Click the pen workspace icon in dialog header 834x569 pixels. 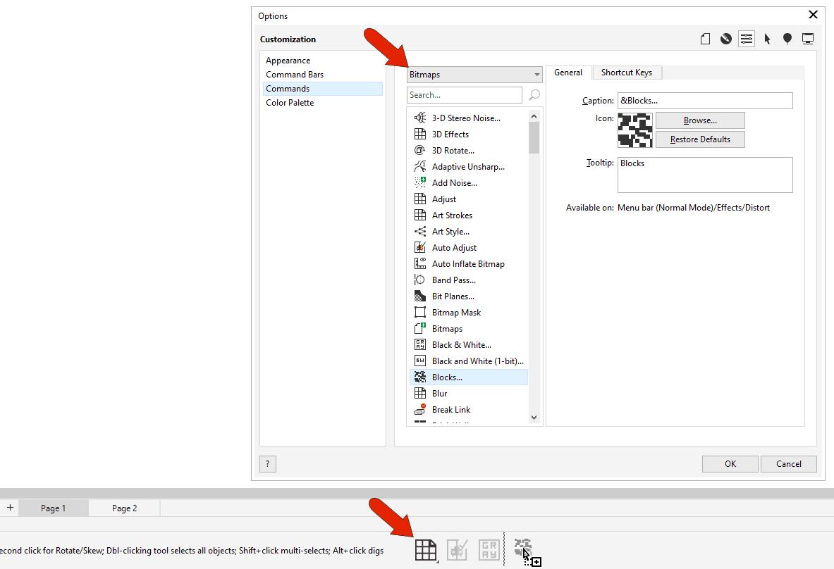tap(725, 38)
